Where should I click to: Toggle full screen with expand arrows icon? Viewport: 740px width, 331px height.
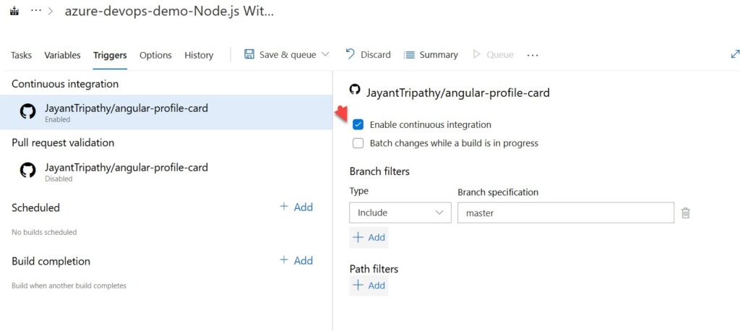click(735, 54)
